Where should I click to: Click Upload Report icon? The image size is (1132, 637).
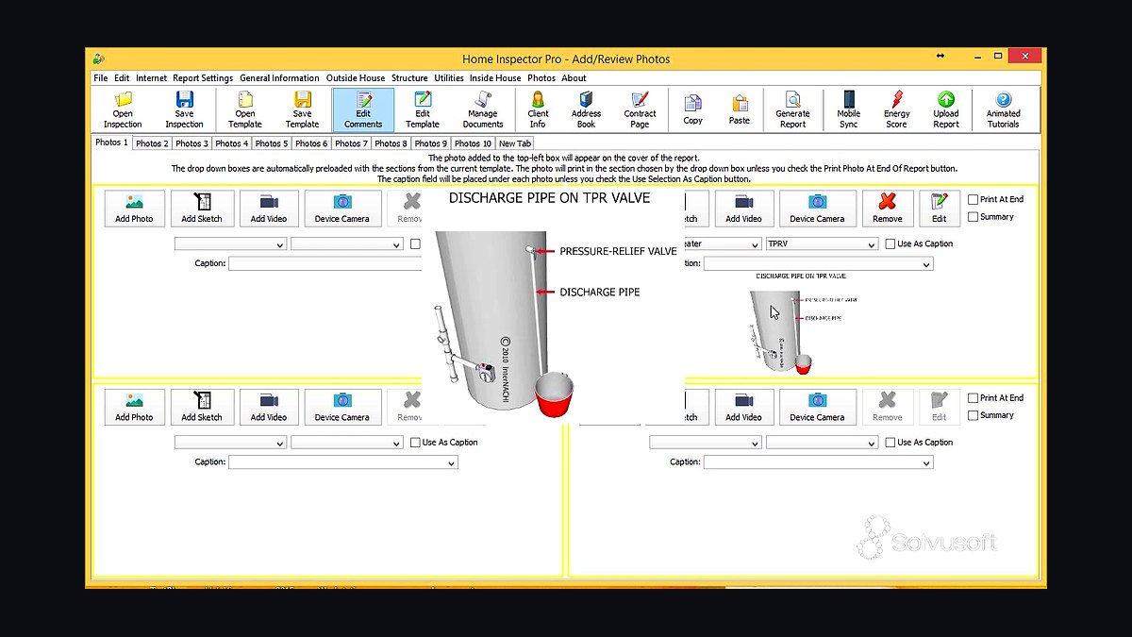coord(946,109)
